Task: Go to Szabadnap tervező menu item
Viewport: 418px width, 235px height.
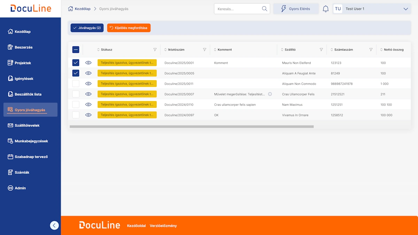Action: coord(31,157)
